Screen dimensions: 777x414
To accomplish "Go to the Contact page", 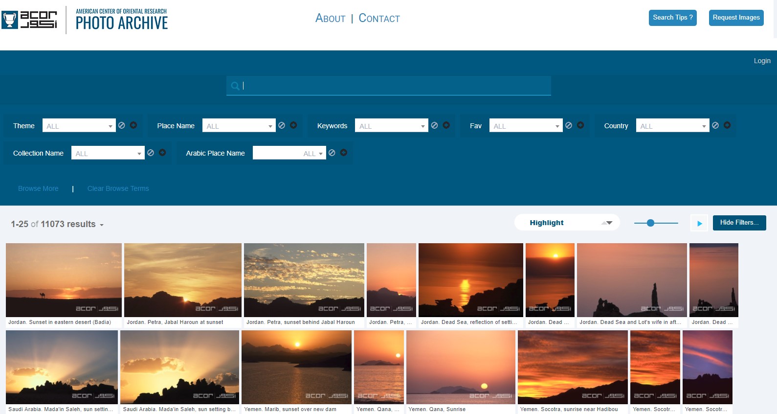I will (379, 19).
